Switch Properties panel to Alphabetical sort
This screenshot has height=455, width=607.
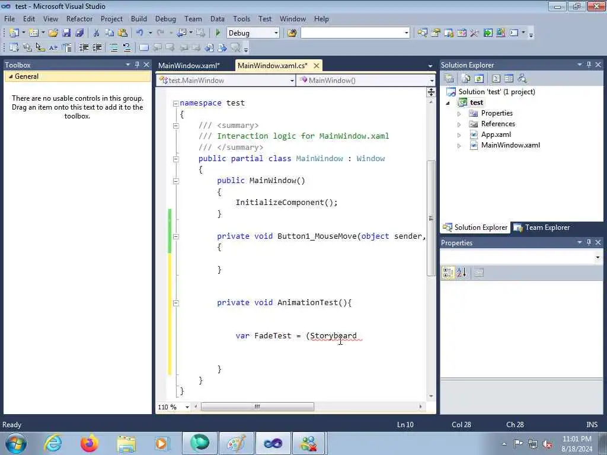[x=461, y=273]
